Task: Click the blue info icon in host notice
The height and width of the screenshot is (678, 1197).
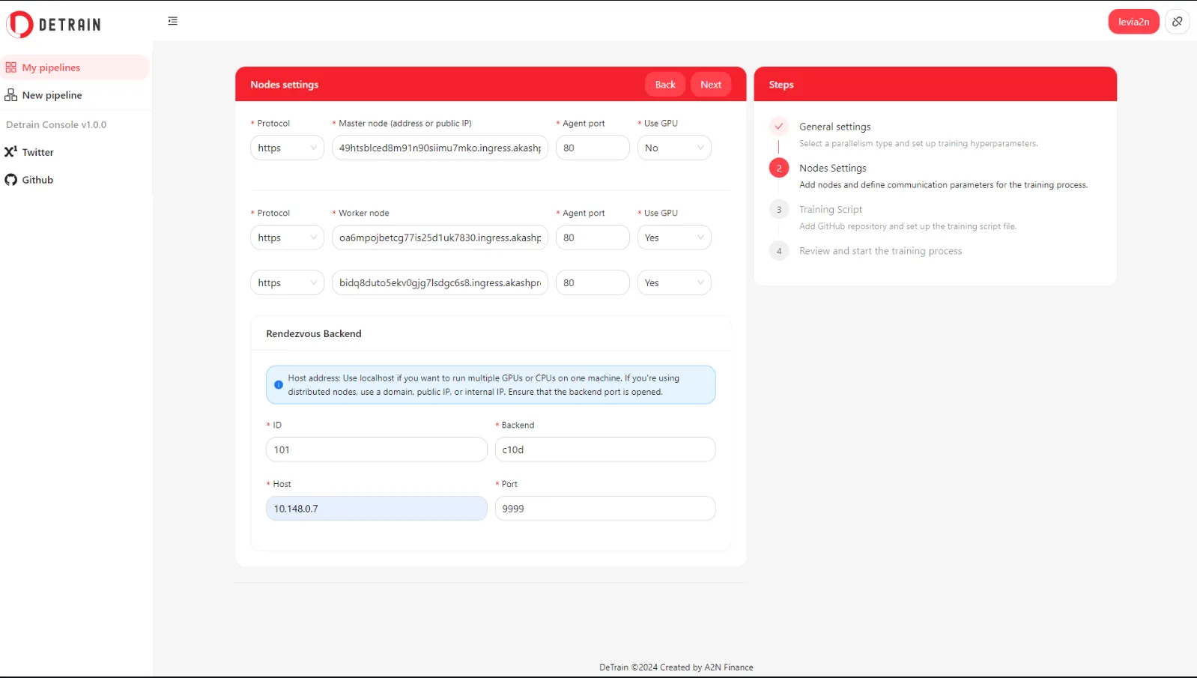Action: tap(279, 385)
